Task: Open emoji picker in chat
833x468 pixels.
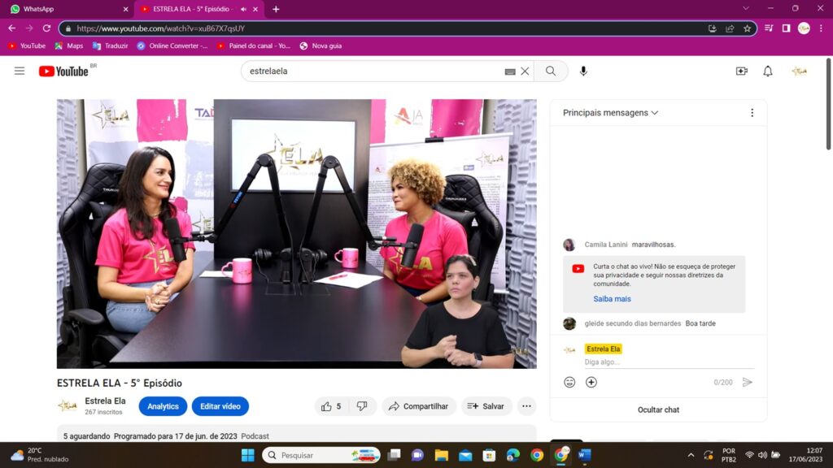Action: tap(569, 382)
